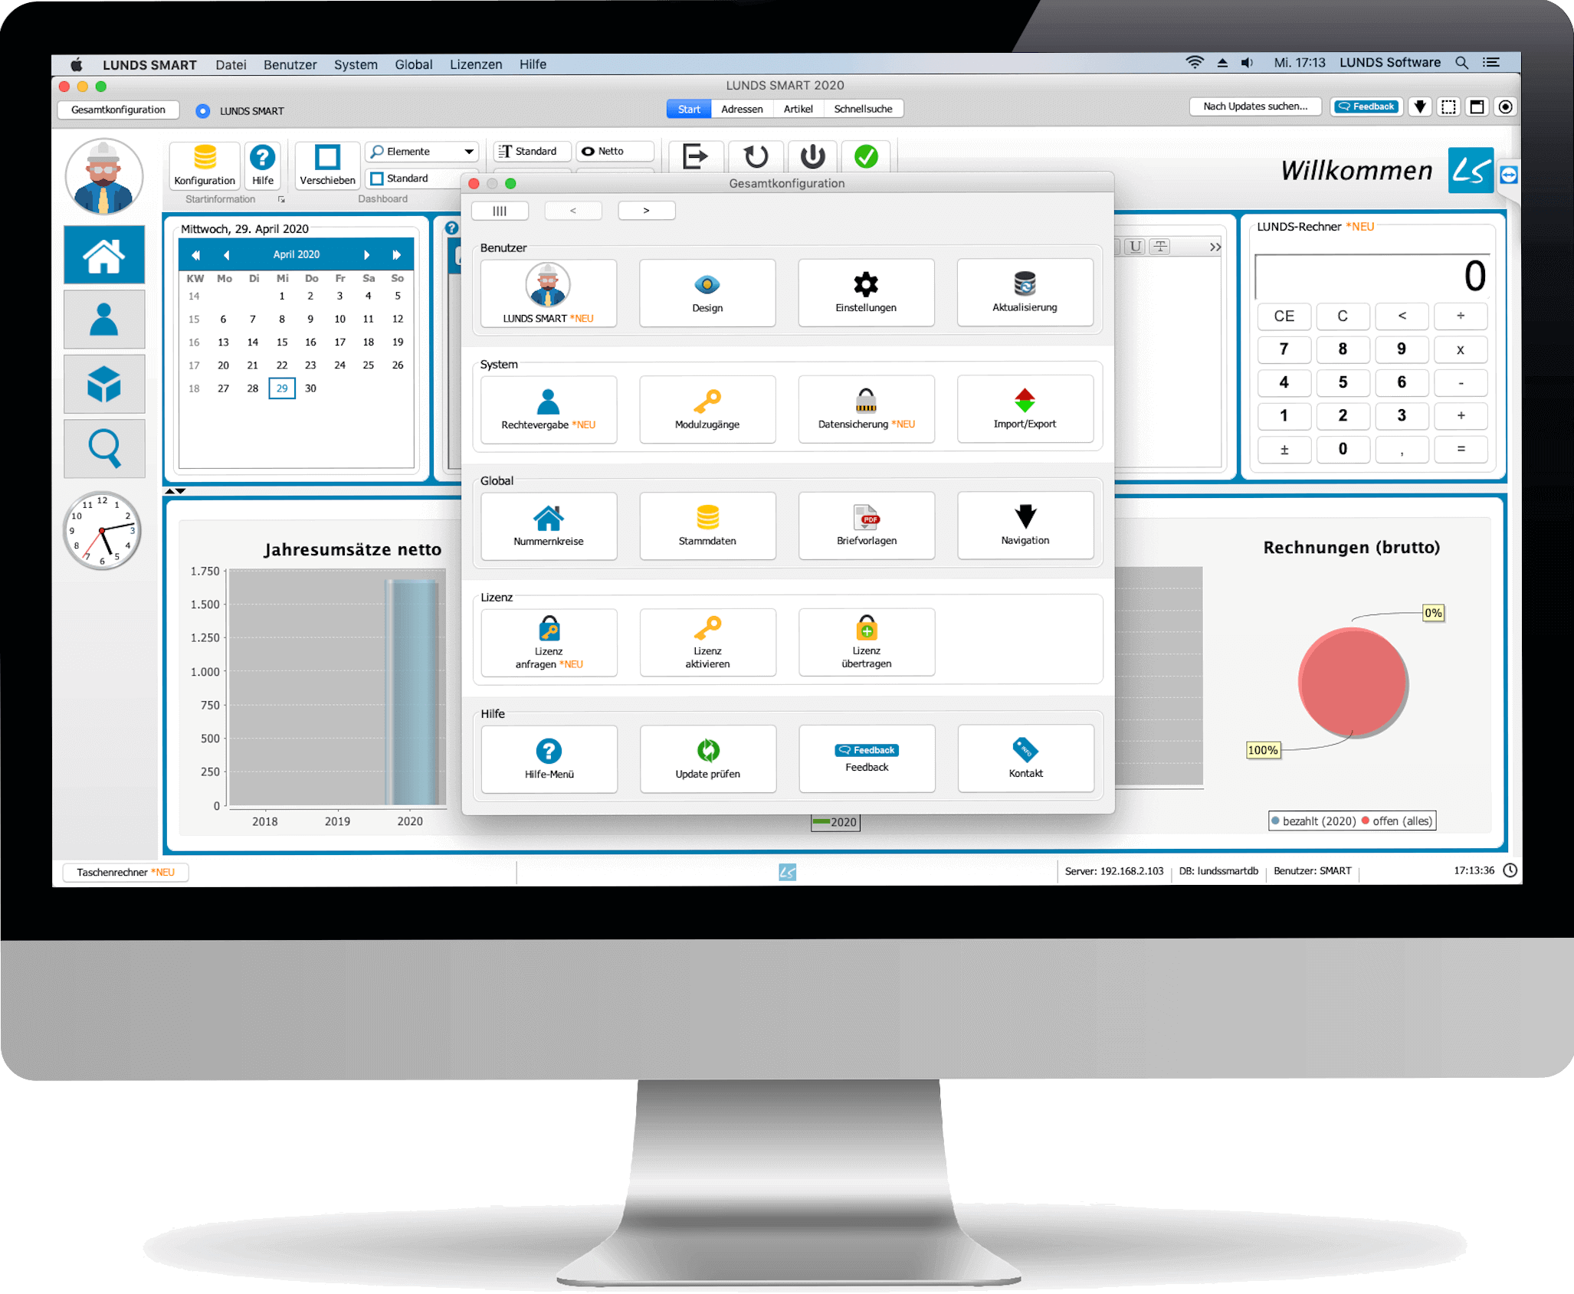Open Navigation tile in Global section

1025,526
